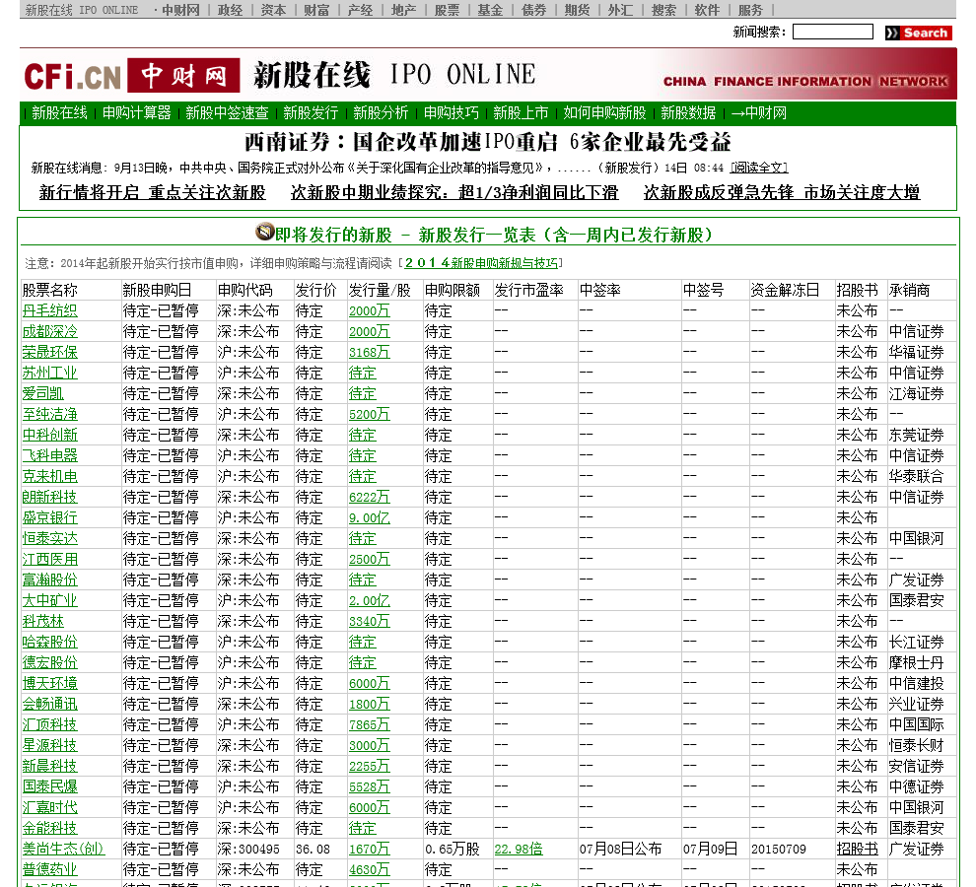
Task: Click the red Search button
Action: pos(919,33)
